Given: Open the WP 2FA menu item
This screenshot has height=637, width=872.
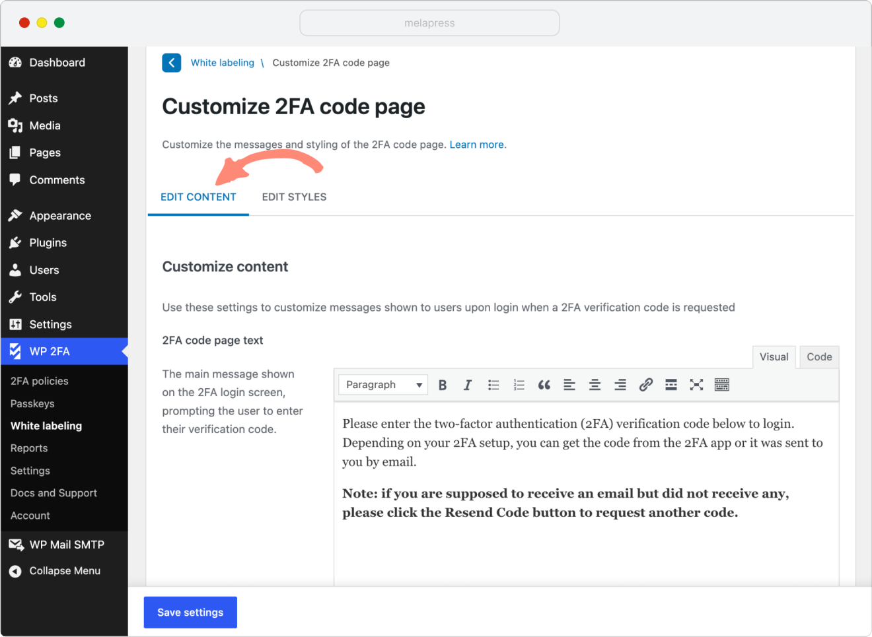Looking at the screenshot, I should click(x=64, y=351).
